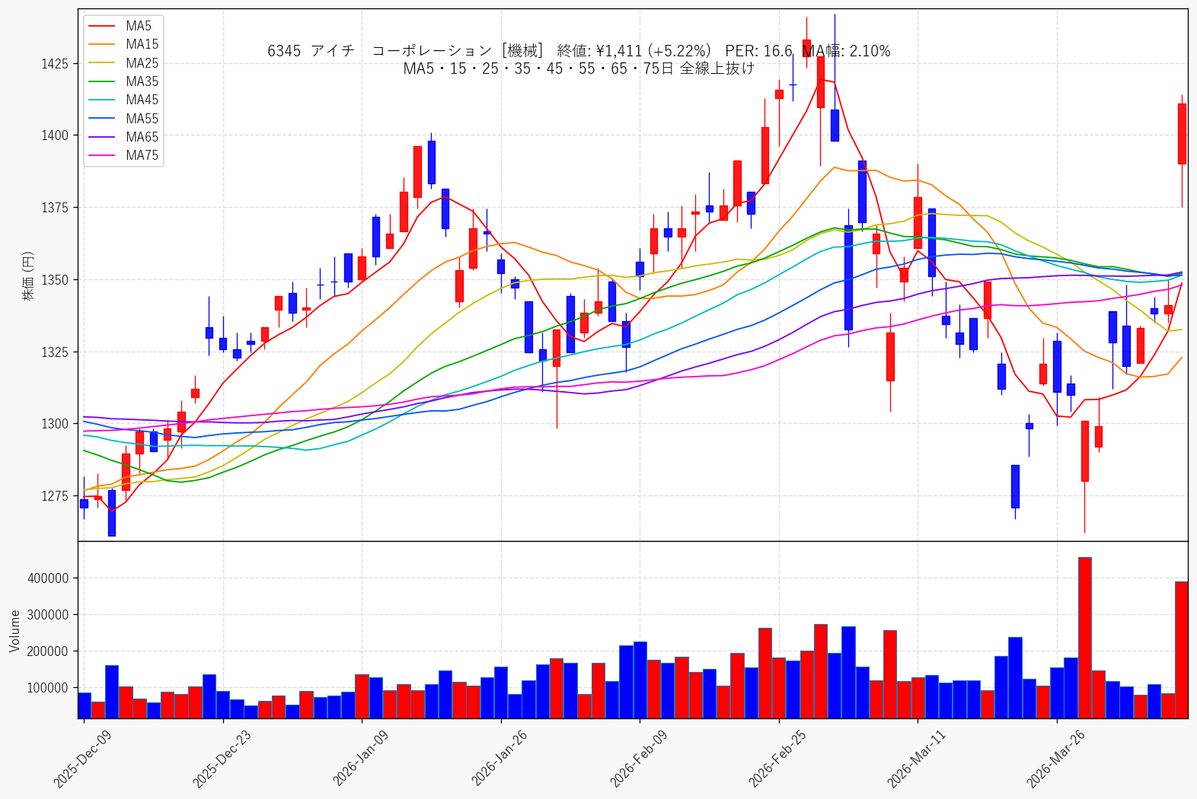Click the 株価 (円) axis title
Viewport: 1197px width, 799px height.
coord(29,275)
